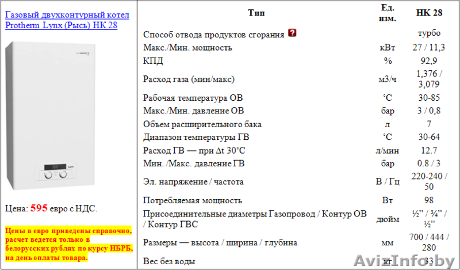Select 'Объем расширительного бака' label
Image resolution: width=460 pixels, height=270 pixels.
(202, 124)
